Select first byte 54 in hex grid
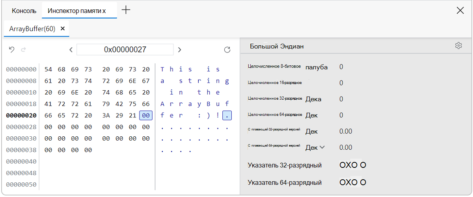 [48, 69]
